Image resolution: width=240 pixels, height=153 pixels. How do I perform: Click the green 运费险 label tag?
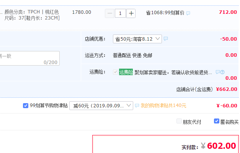click(x=126, y=72)
